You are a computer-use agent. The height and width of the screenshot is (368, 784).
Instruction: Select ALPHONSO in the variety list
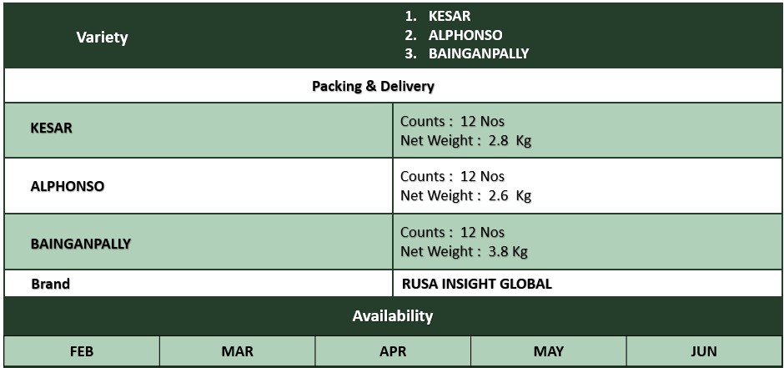pyautogui.click(x=465, y=35)
